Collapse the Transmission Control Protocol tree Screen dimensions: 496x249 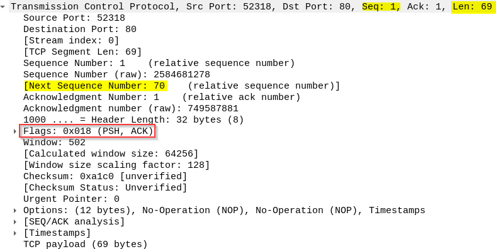pyautogui.click(x=3, y=6)
